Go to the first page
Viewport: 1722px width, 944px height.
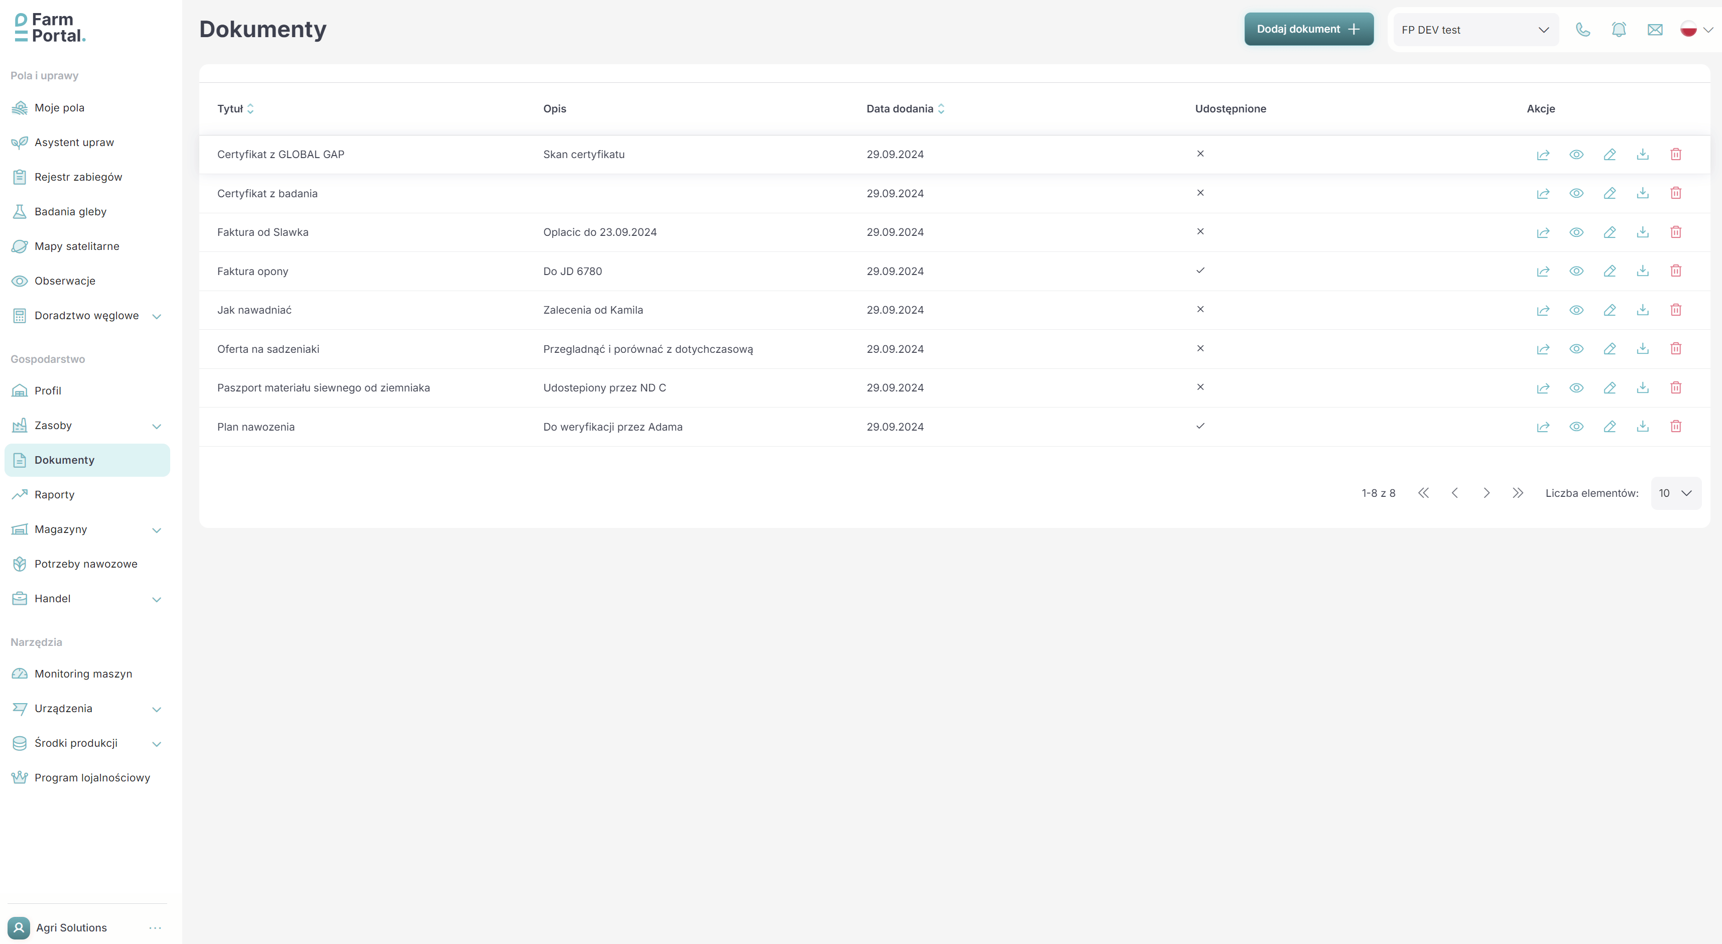pos(1423,493)
